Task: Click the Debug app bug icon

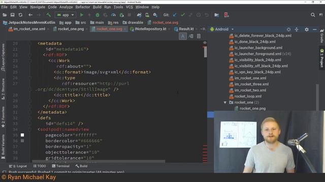Action: 97,15
